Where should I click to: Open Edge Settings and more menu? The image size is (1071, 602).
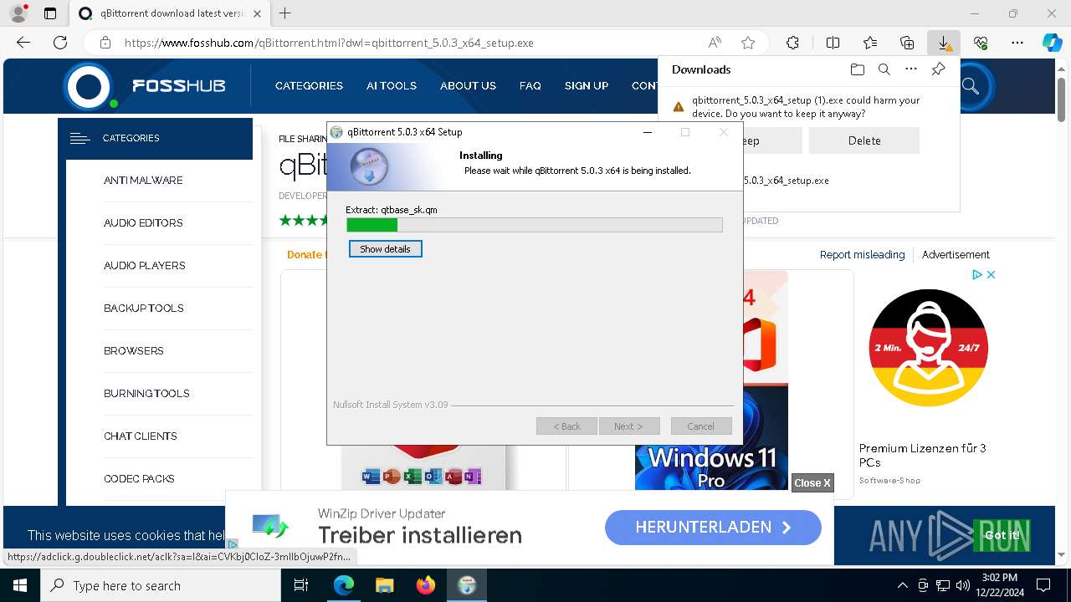[1017, 43]
